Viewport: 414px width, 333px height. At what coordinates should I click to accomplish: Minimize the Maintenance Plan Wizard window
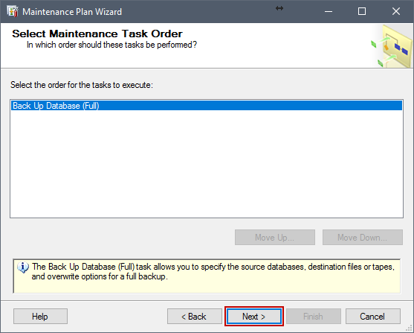[329, 11]
